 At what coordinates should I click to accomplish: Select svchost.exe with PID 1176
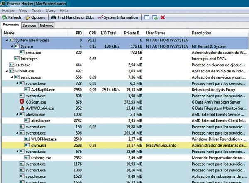(36, 164)
